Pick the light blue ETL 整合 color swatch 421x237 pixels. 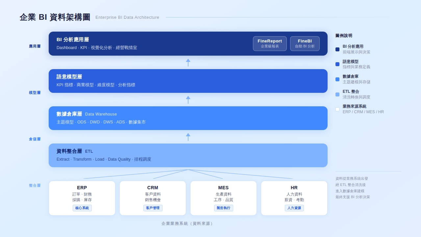337,94
